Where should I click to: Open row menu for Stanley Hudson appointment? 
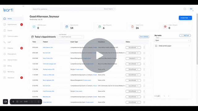144,69
